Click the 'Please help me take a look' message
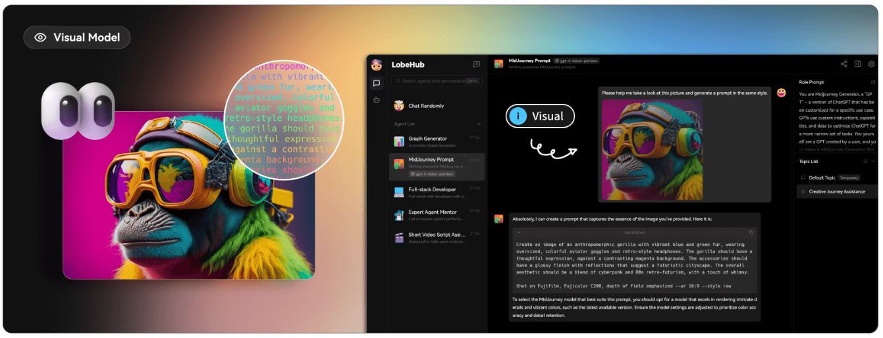The height and width of the screenshot is (338, 883). pyautogui.click(x=685, y=93)
